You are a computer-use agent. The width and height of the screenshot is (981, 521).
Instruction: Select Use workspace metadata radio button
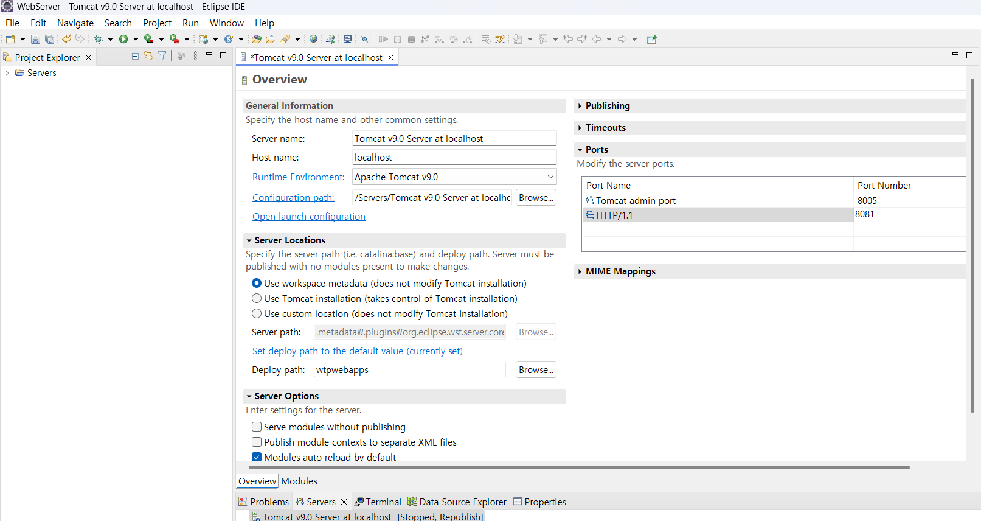[257, 283]
